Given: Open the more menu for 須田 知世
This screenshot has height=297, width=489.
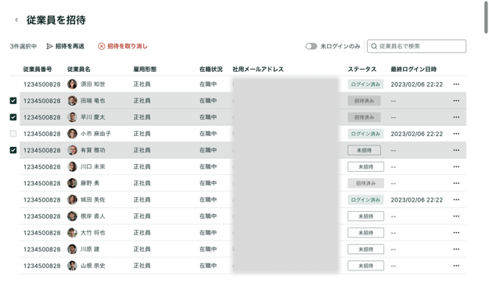Looking at the screenshot, I should click(x=456, y=84).
